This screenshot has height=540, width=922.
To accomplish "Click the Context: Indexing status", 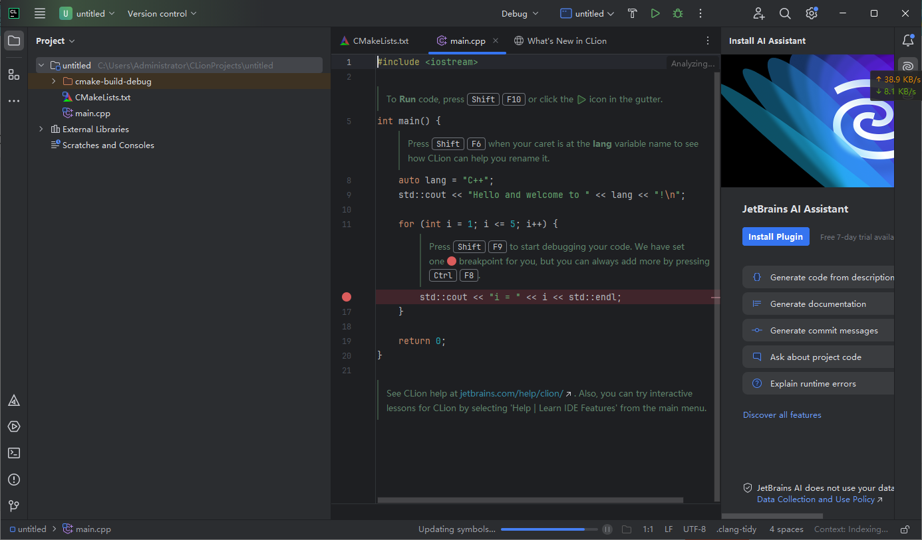I will [x=851, y=529].
